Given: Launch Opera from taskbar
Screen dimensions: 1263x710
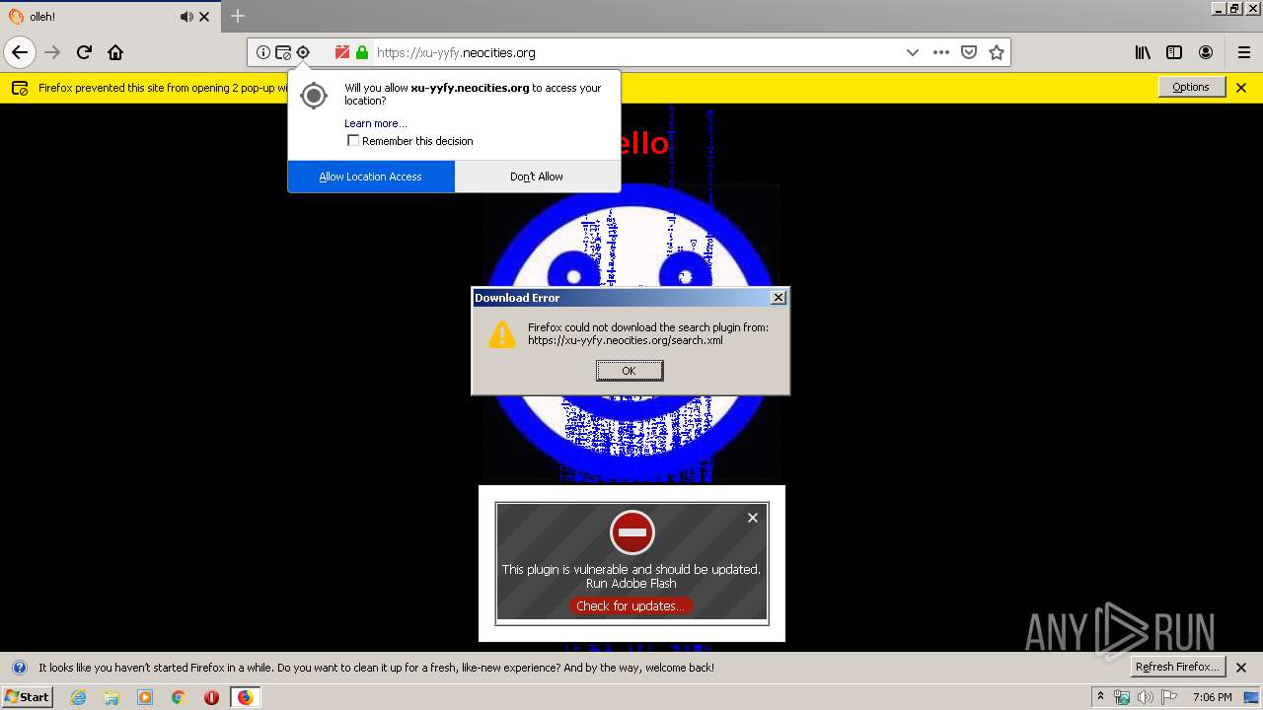Looking at the screenshot, I should (x=211, y=697).
